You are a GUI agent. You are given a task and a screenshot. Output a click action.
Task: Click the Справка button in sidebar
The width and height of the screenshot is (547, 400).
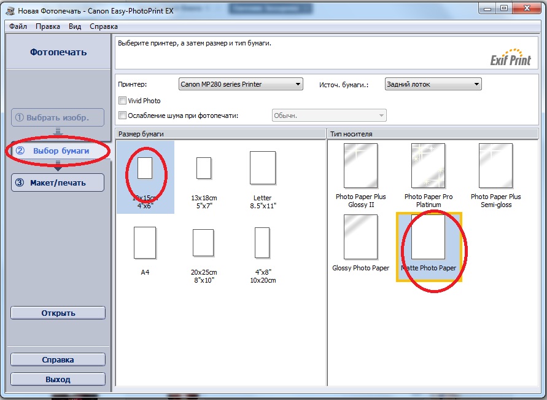coord(58,359)
